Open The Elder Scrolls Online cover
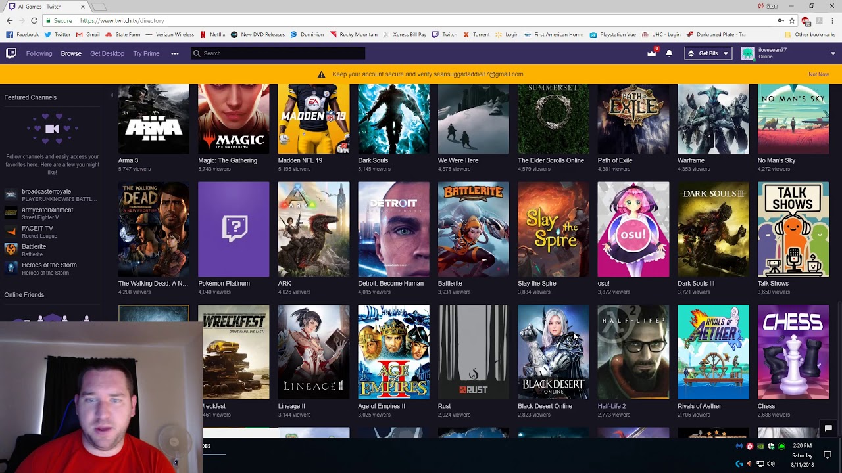The height and width of the screenshot is (473, 842). (x=553, y=119)
